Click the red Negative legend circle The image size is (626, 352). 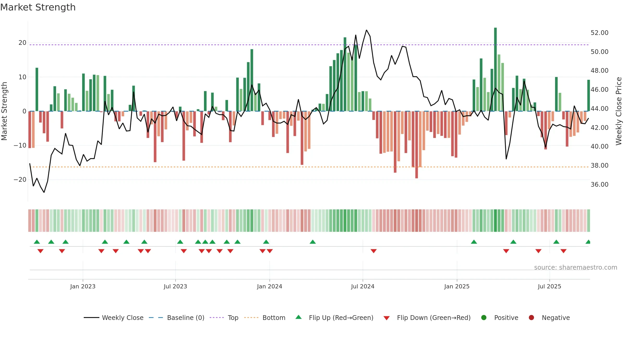pyautogui.click(x=531, y=318)
